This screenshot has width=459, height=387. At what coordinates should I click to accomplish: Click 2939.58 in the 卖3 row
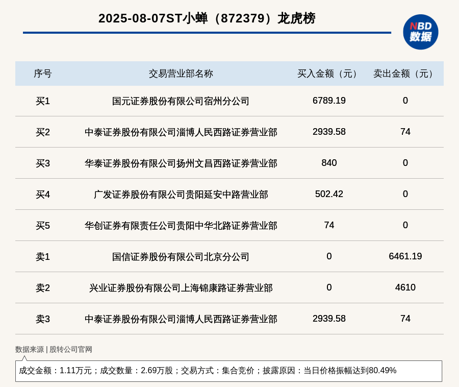coord(329,318)
